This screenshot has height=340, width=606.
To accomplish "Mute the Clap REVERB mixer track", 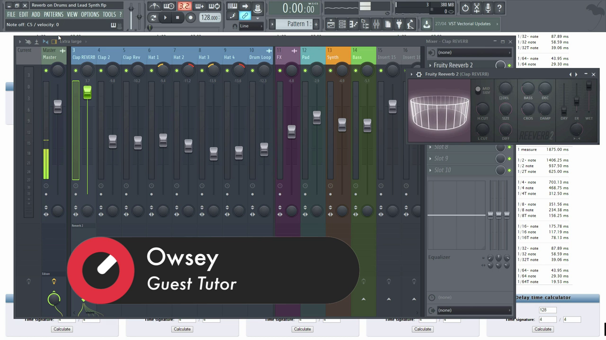I will click(76, 71).
